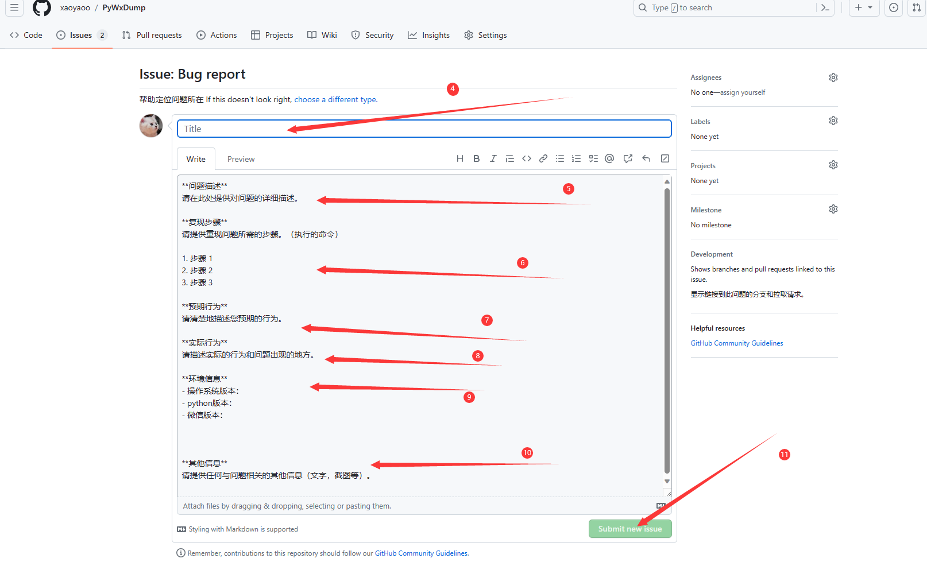The height and width of the screenshot is (566, 927).
Task: Go to the Pull requests tab
Action: coord(152,35)
